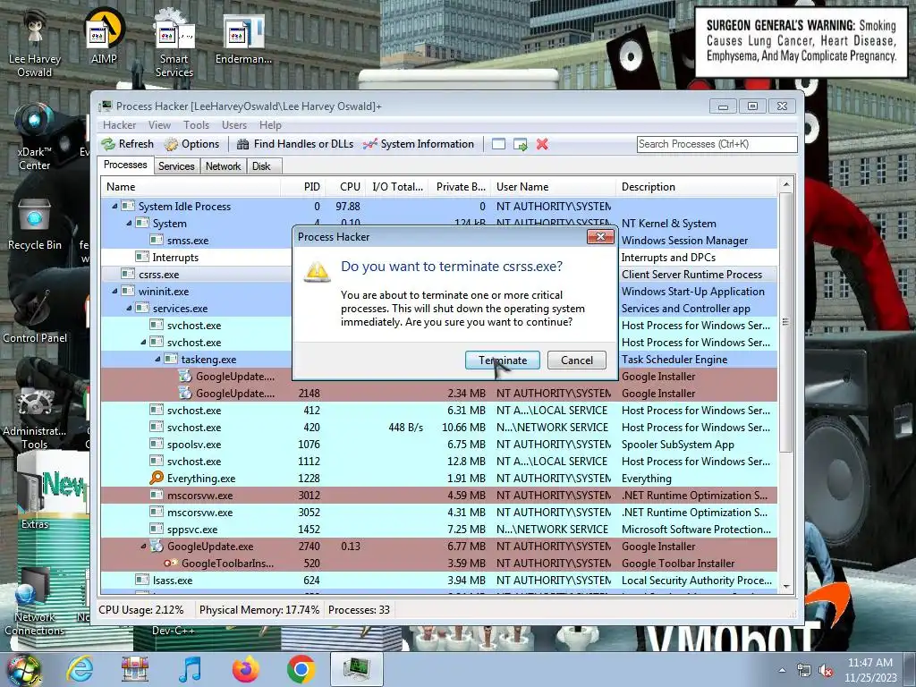Screen dimensions: 916x687
Task: Select the Everything.exe magnifier icon
Action: click(x=156, y=478)
